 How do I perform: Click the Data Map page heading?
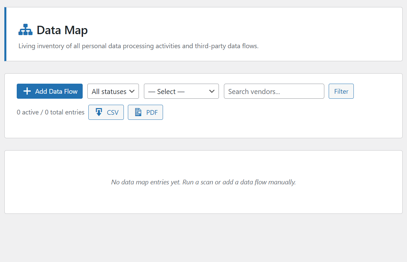62,30
